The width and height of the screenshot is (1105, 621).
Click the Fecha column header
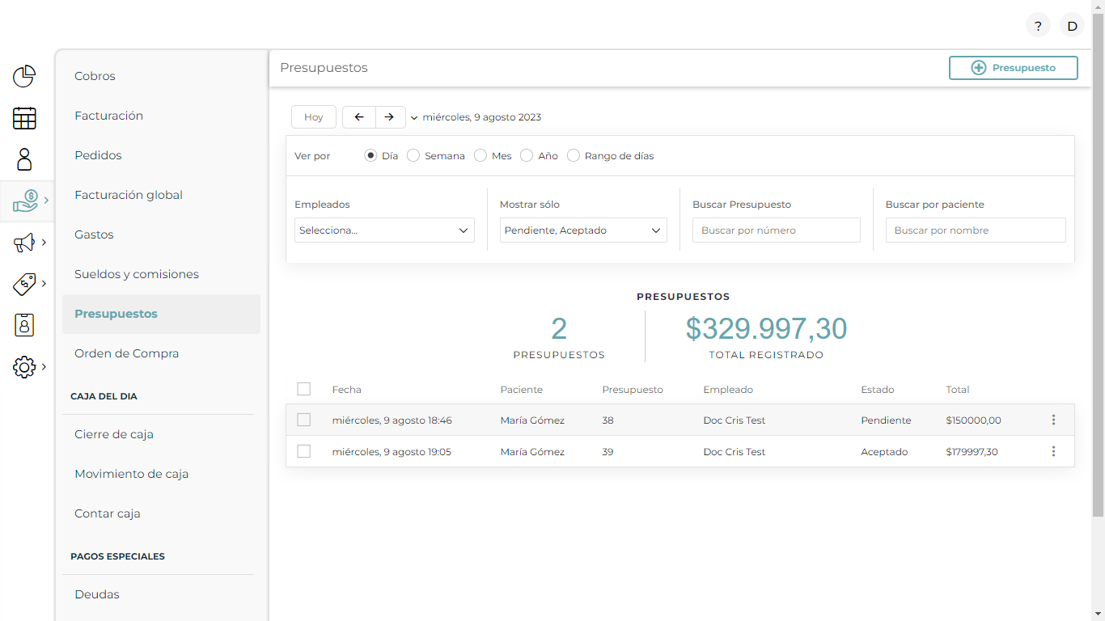346,390
